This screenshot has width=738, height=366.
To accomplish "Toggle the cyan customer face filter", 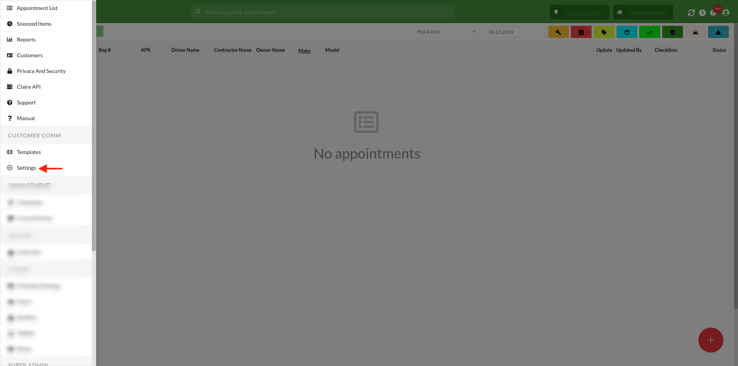I will (627, 32).
